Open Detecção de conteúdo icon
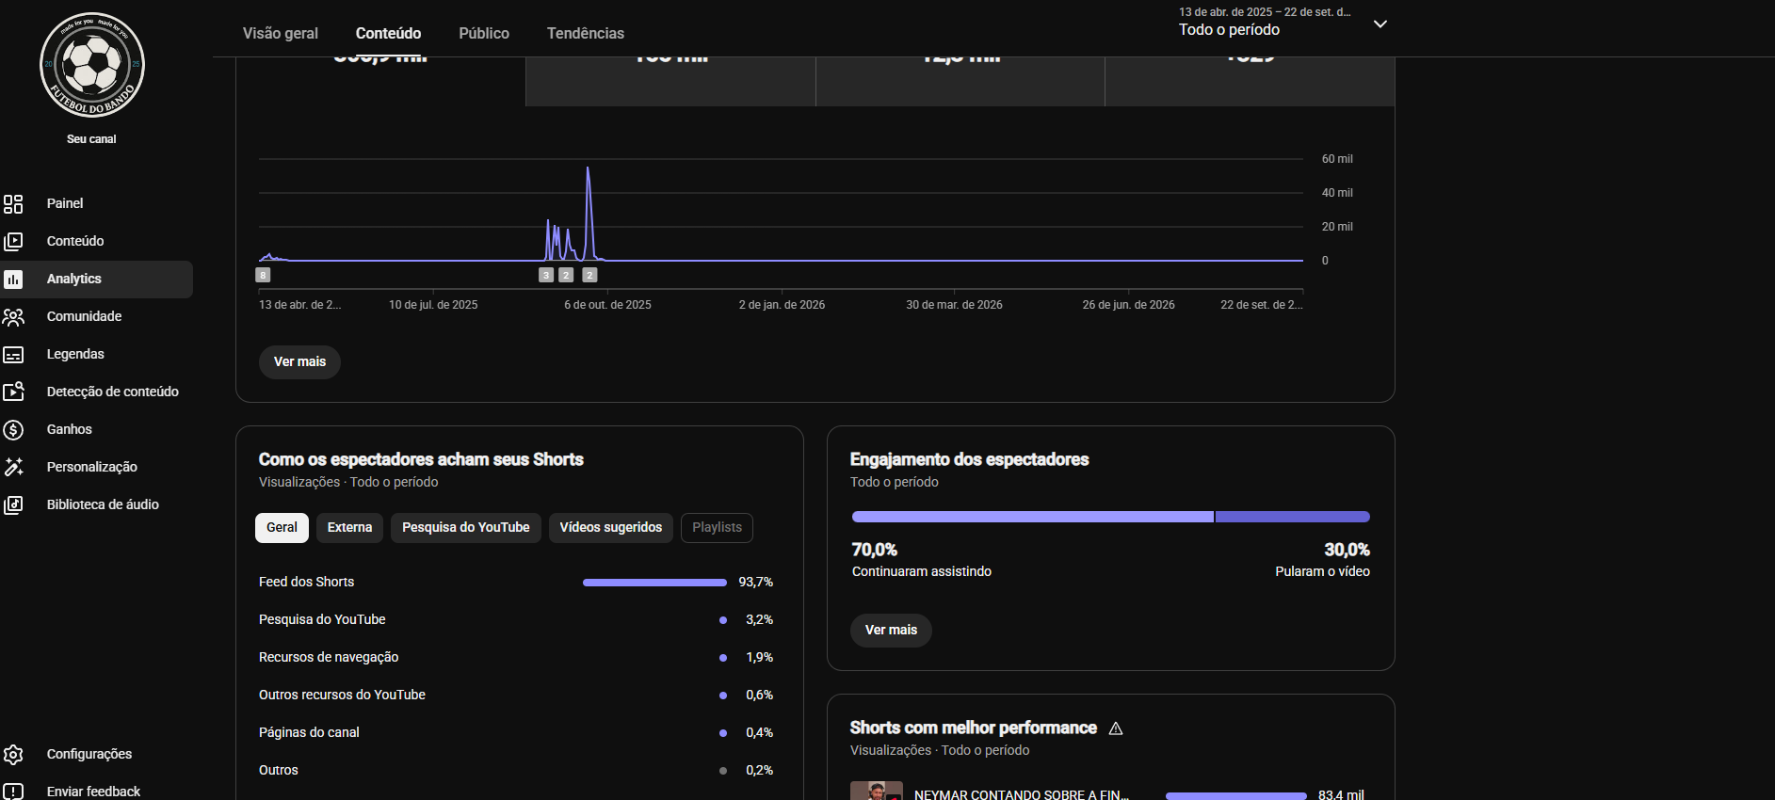The image size is (1775, 800). 13,392
